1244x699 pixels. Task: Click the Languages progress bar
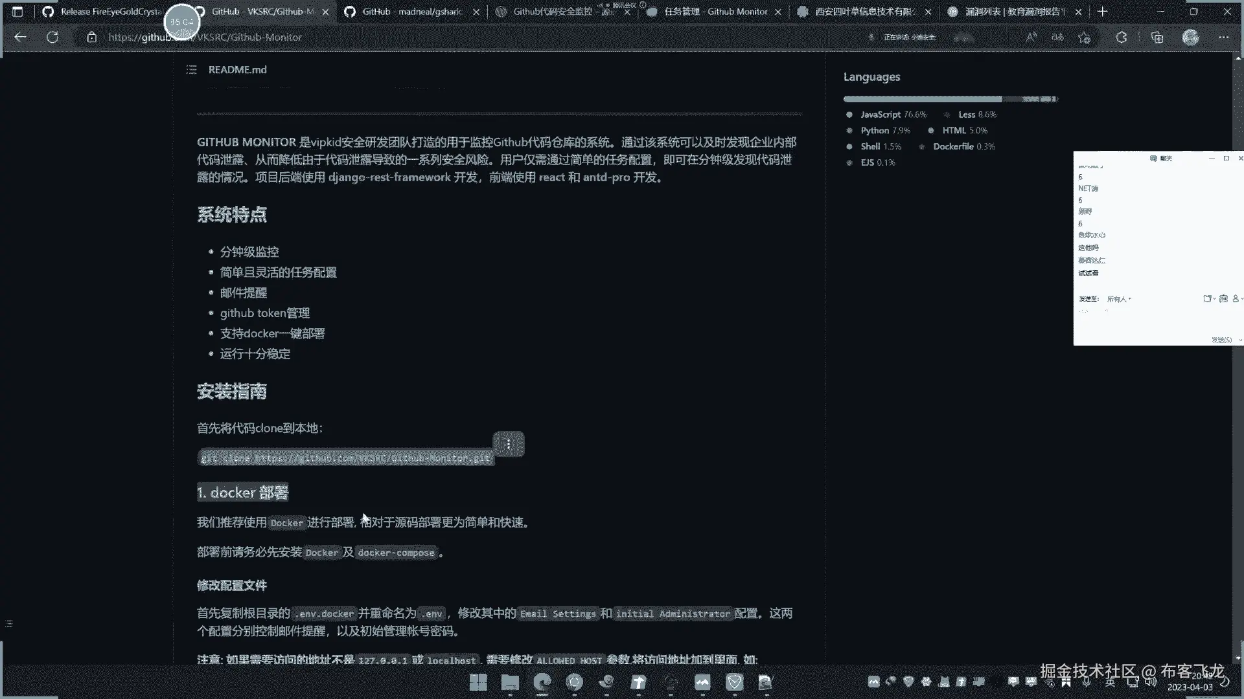(950, 99)
